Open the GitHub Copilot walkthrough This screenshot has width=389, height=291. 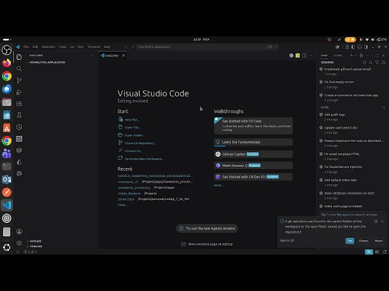coord(253,154)
